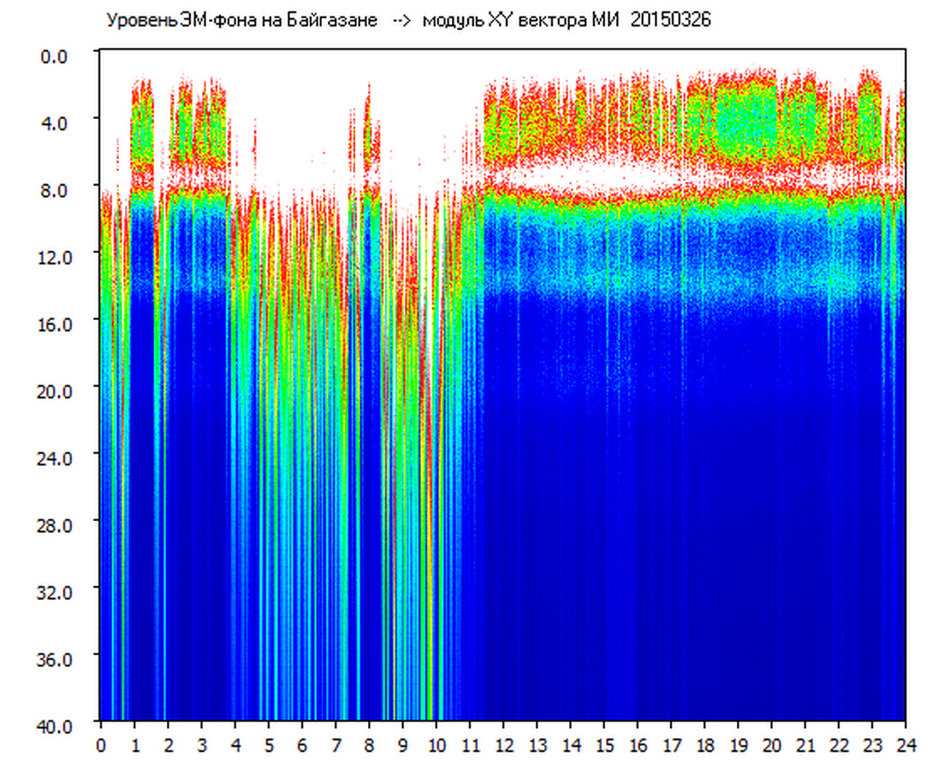The height and width of the screenshot is (770, 938).
Task: Click the x-axis hour label '2'
Action: (169, 745)
